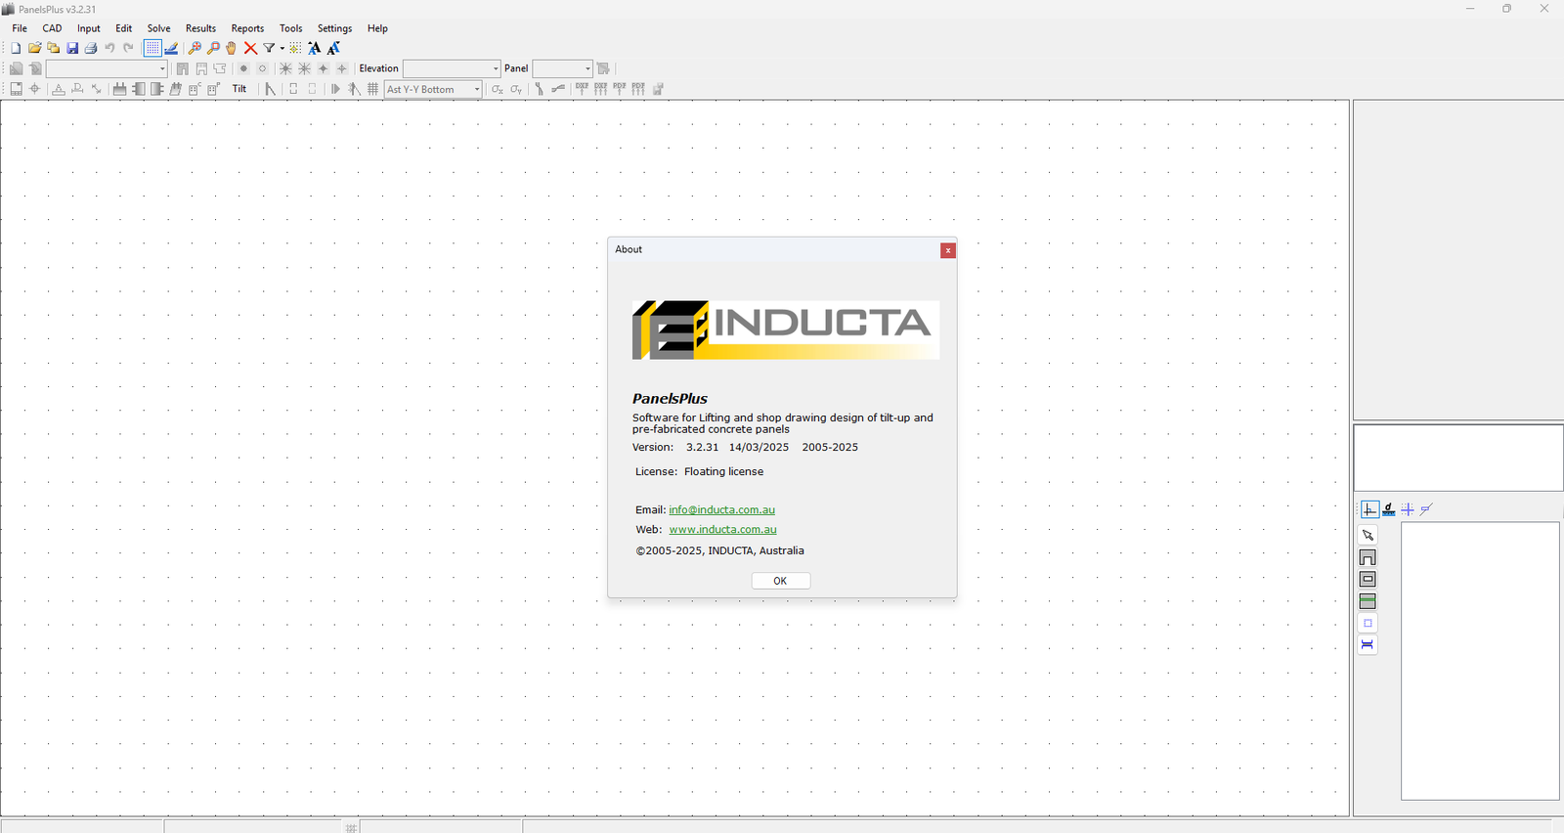The width and height of the screenshot is (1564, 833).
Task: Select the arrow pointer tool in right panel
Action: tap(1368, 536)
